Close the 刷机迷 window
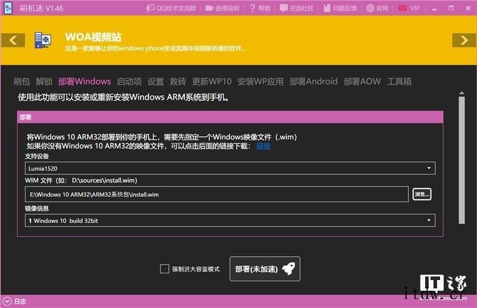 click(x=468, y=8)
